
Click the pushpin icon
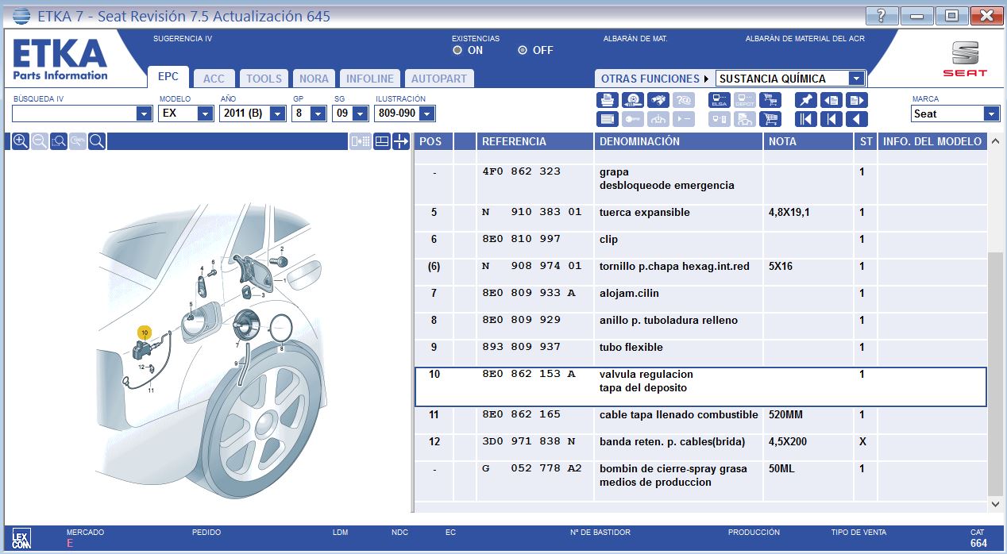806,100
